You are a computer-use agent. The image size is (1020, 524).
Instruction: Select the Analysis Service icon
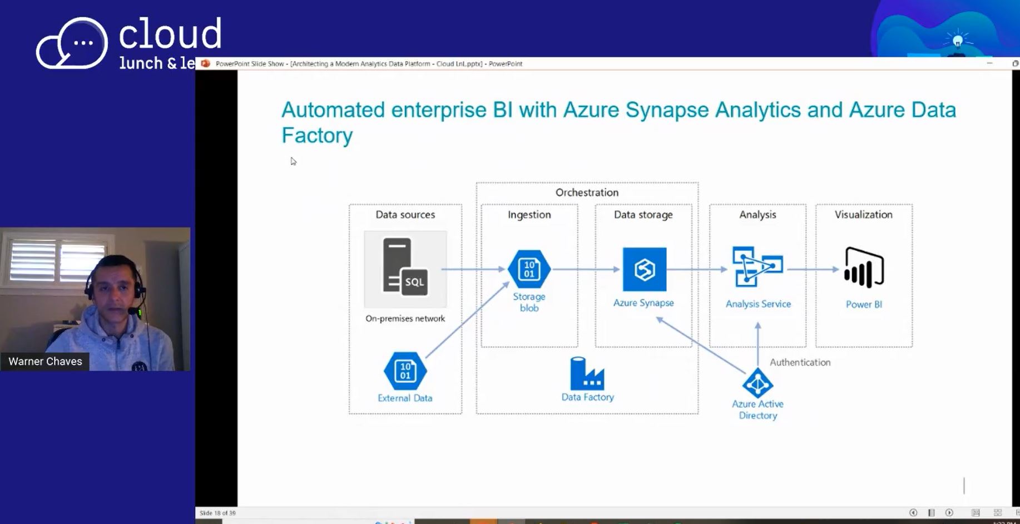click(x=757, y=268)
